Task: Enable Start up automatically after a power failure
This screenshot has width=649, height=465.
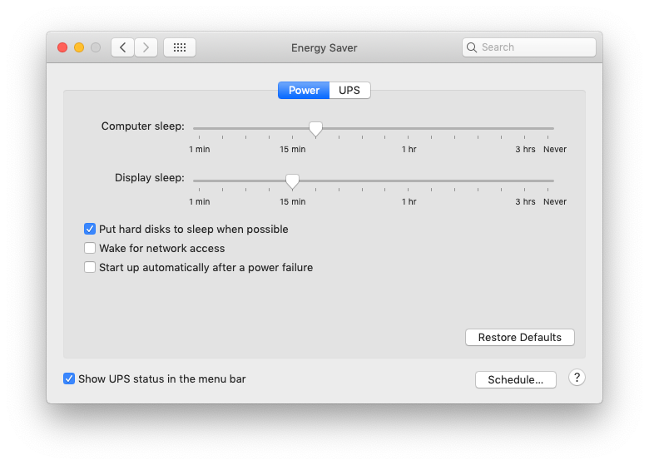Action: click(x=90, y=267)
